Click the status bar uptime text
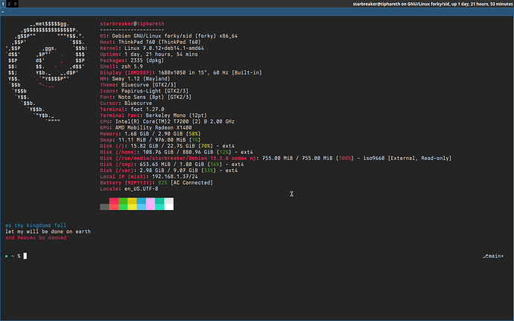Screen dimensions: 514x321 click(x=432, y=4)
